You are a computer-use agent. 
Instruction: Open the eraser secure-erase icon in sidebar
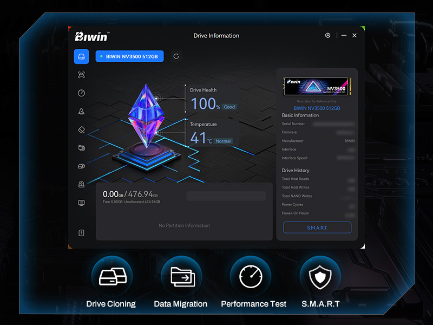coord(81,129)
